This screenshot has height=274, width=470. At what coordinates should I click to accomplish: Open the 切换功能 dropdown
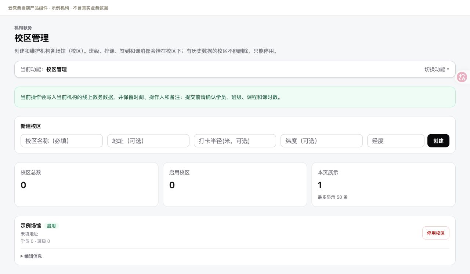tap(437, 69)
